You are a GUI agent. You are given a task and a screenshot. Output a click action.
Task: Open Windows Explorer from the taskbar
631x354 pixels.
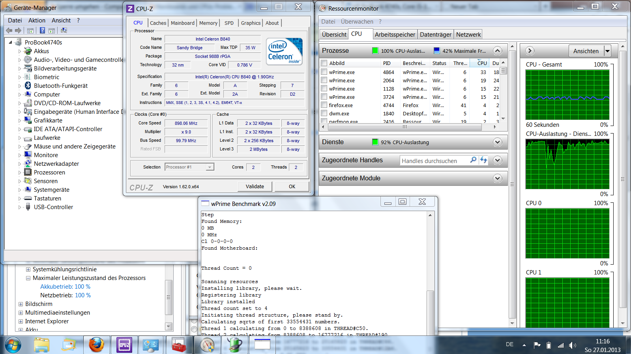(x=41, y=345)
